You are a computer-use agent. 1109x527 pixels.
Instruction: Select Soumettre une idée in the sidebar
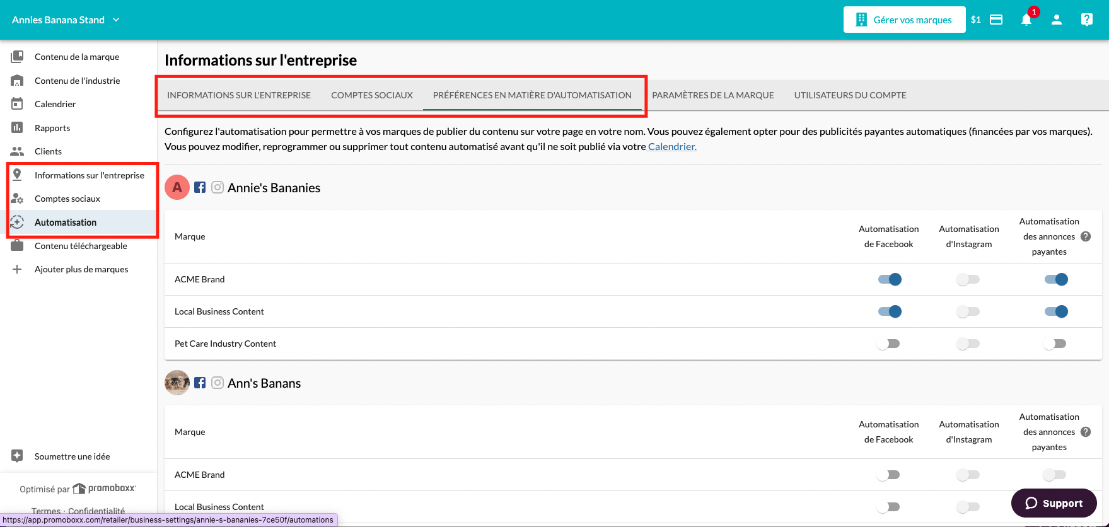(x=72, y=456)
